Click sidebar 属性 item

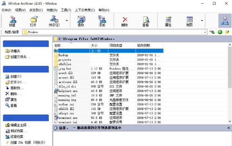click(x=11, y=100)
